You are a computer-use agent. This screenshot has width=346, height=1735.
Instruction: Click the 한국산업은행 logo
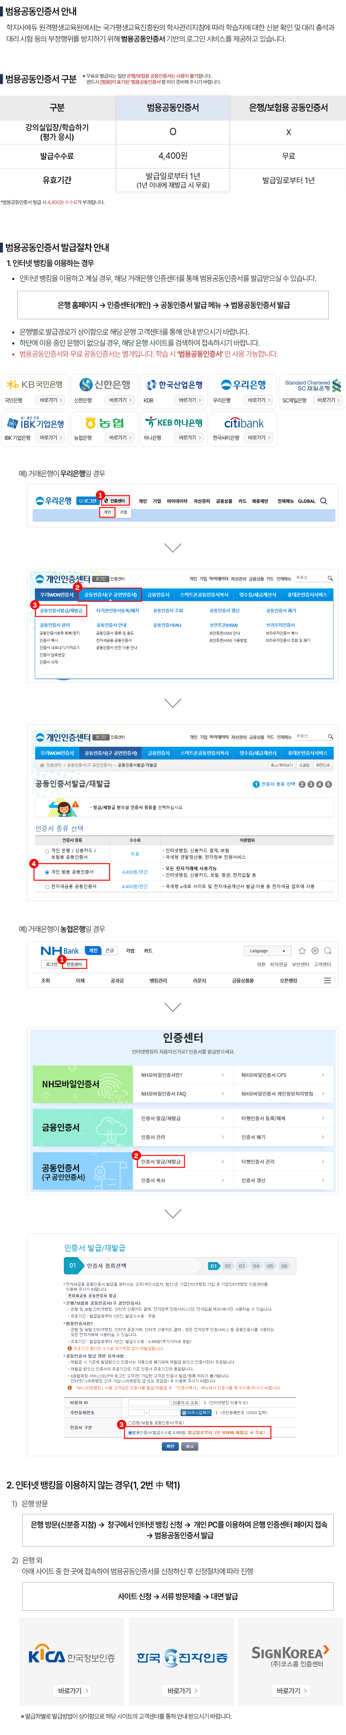tap(174, 385)
